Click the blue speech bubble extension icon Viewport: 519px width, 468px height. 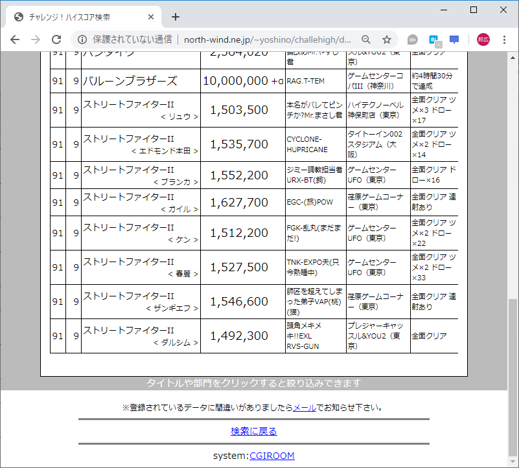click(454, 39)
